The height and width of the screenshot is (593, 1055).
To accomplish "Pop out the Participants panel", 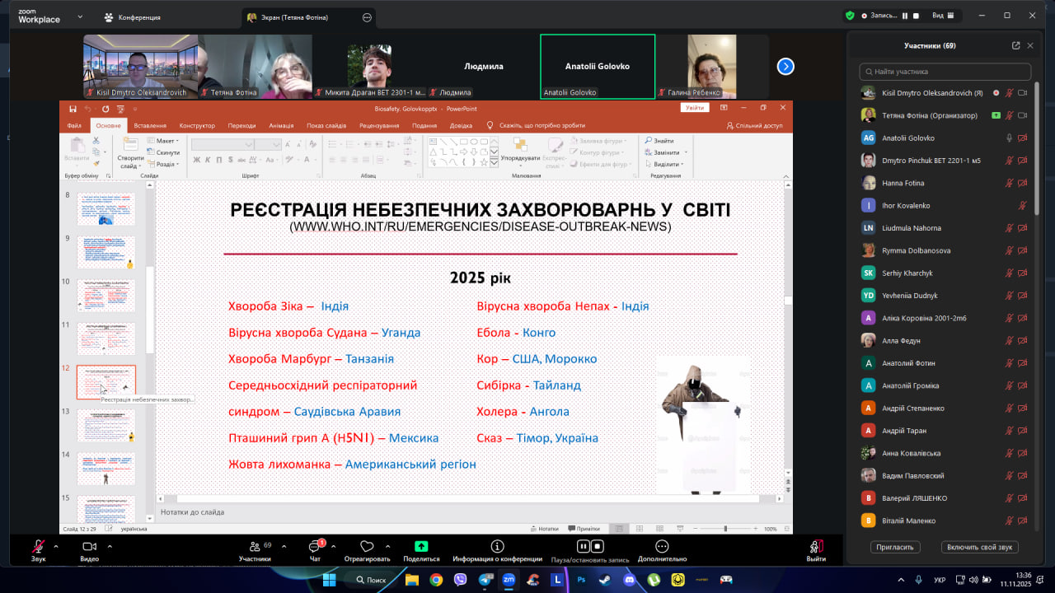I will [1015, 46].
